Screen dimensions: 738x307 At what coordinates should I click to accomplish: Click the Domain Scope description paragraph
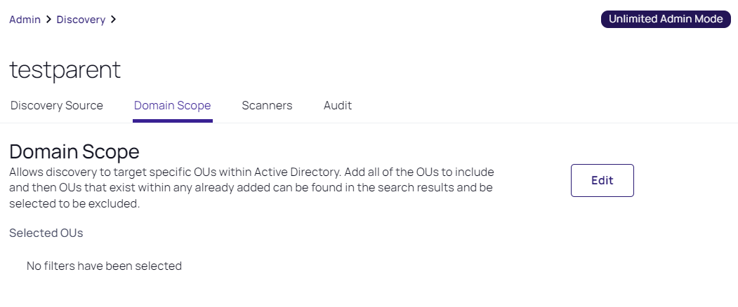click(253, 188)
